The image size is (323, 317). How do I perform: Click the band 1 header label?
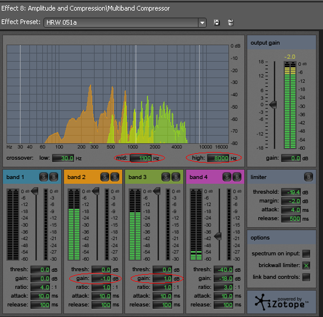coord(15,177)
